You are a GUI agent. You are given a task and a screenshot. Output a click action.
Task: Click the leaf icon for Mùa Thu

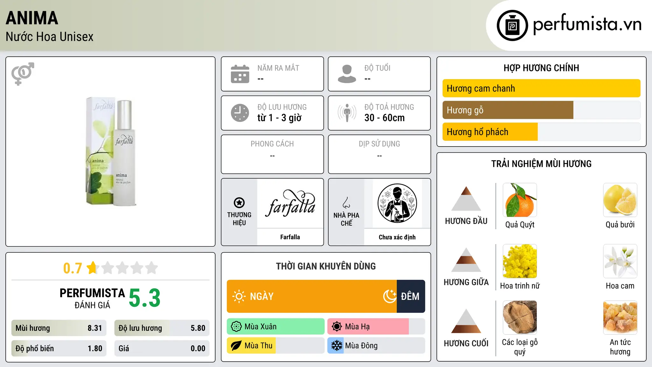(236, 346)
